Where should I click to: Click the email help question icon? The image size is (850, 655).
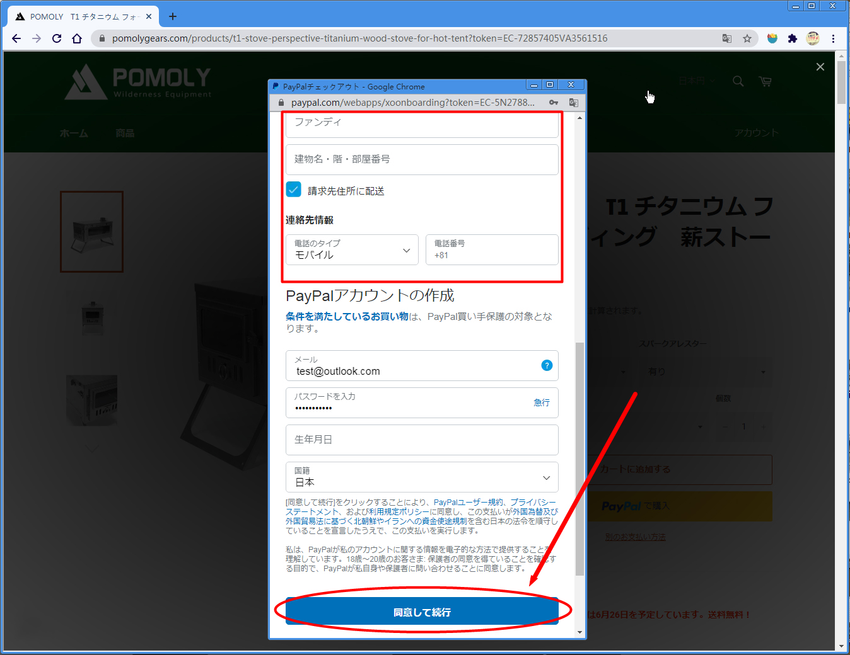pos(547,365)
